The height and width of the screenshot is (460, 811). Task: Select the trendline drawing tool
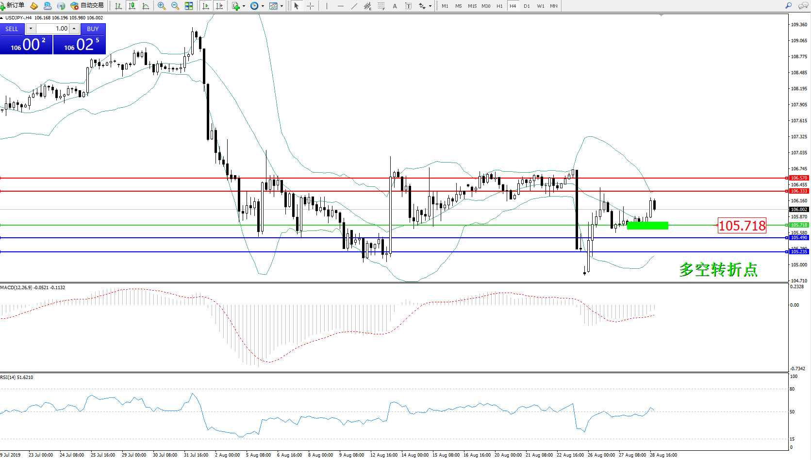pyautogui.click(x=354, y=6)
